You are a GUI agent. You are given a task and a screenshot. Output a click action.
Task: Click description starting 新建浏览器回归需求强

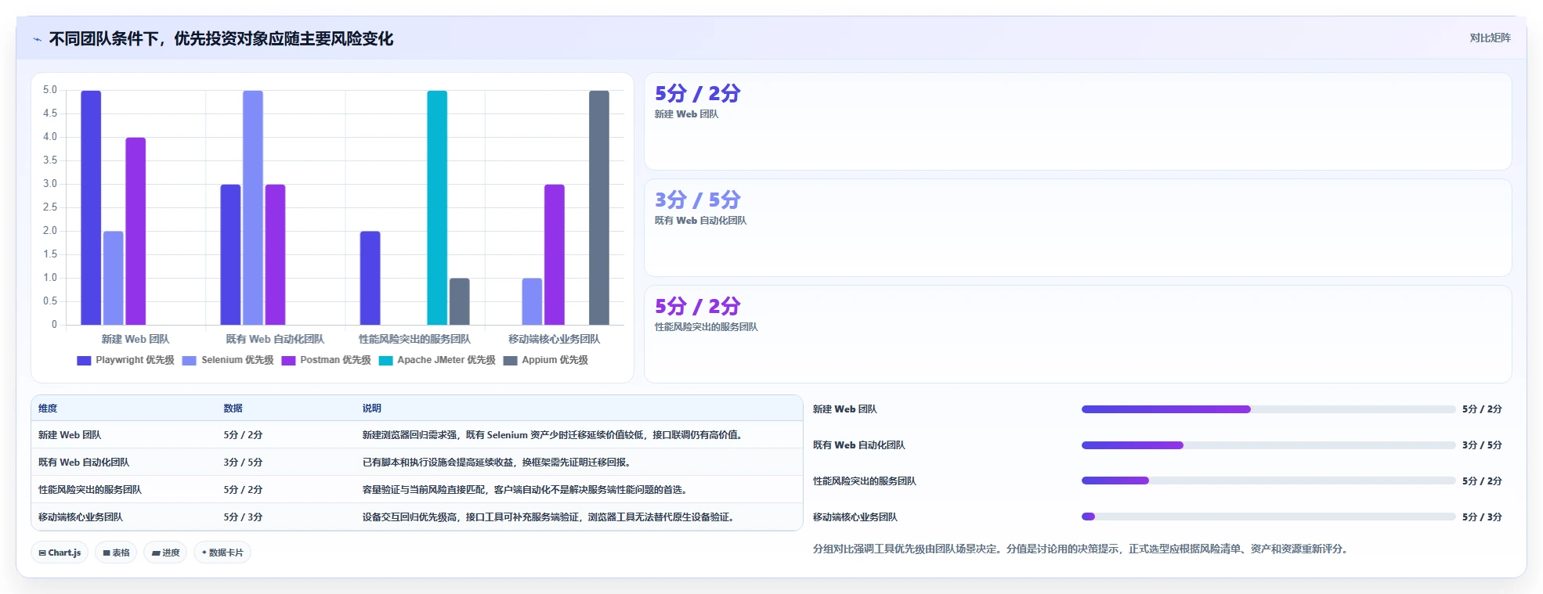[552, 435]
